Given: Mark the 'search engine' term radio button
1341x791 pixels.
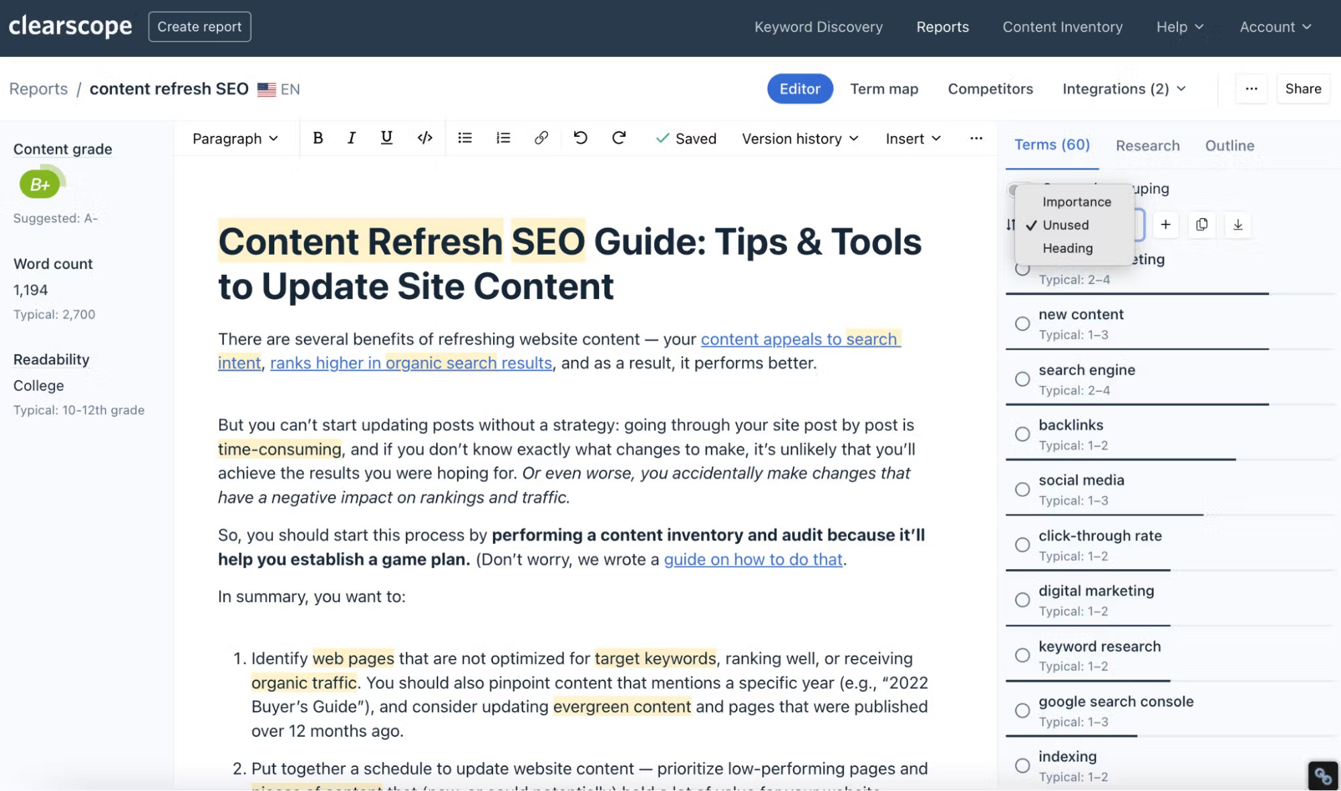Looking at the screenshot, I should point(1022,379).
